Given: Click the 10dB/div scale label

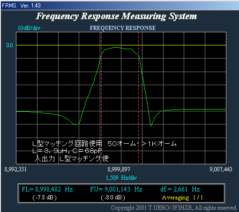Looking at the screenshot, I should tap(29, 28).
